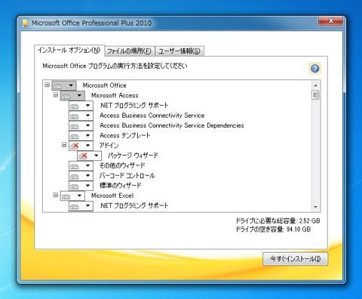Click the scrollbar down arrow in feature tree

(x=315, y=207)
